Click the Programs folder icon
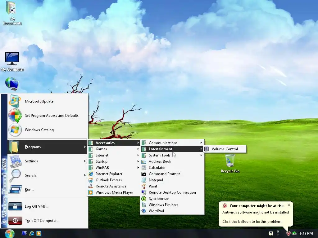Screen dimensions: 318x238 (14, 147)
